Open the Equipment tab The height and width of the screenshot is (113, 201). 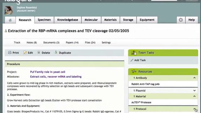(x=147, y=20)
